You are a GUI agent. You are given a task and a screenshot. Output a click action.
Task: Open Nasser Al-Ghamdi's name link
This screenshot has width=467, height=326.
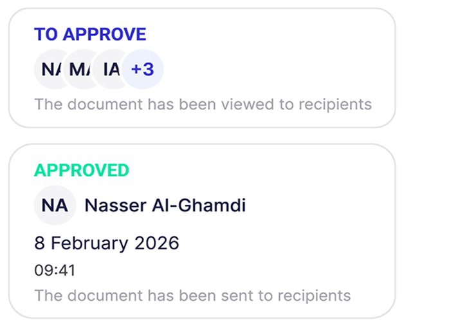[165, 206]
